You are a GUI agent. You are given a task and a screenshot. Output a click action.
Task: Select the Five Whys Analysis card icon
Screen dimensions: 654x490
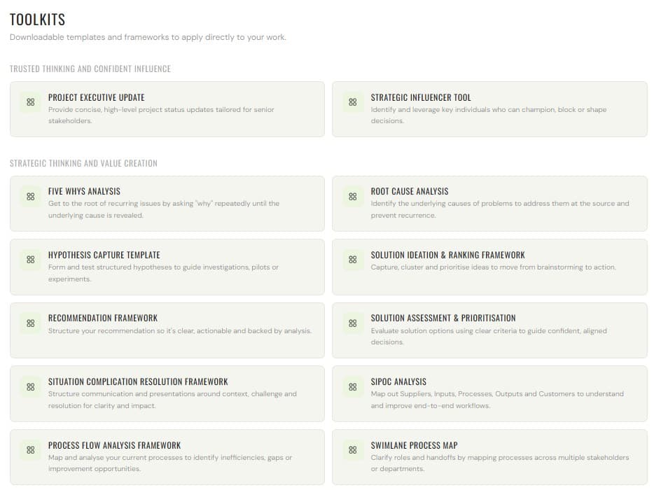30,197
